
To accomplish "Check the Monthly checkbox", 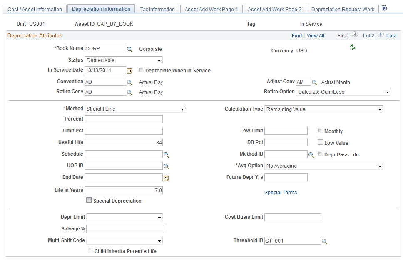I will pos(320,130).
